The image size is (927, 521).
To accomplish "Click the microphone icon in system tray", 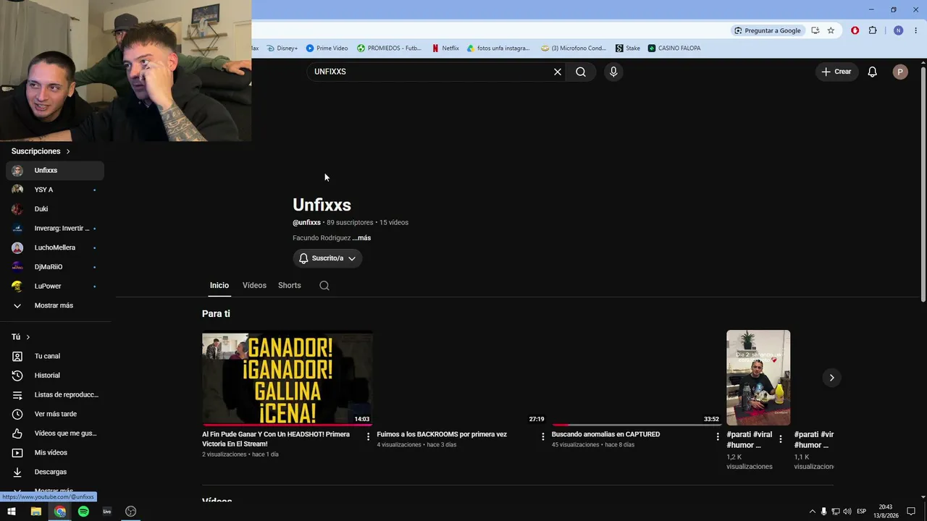I will pyautogui.click(x=823, y=512).
